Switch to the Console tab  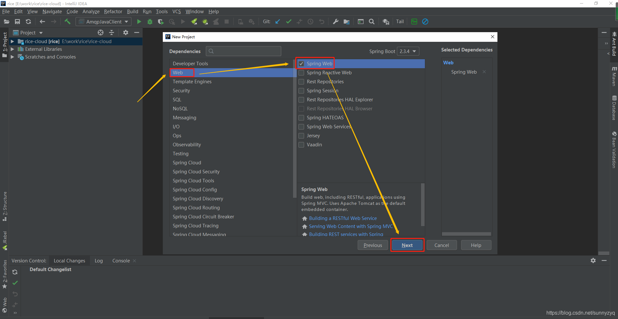121,260
